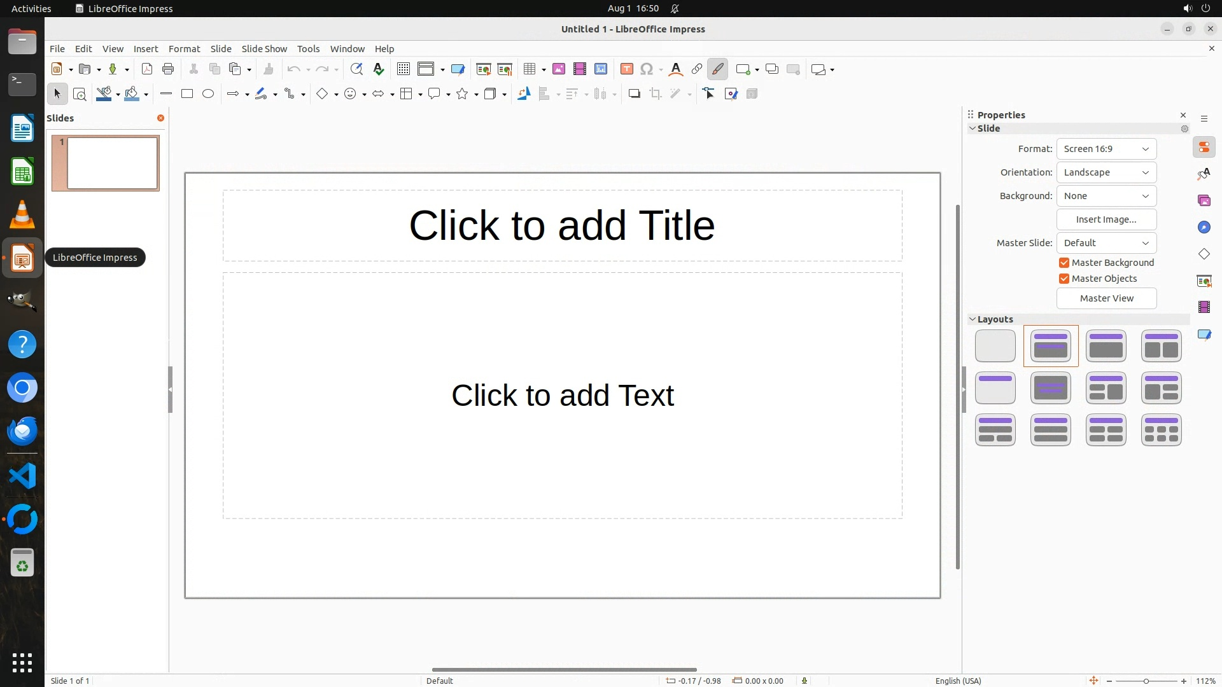Click the Insert Text Box icon
Screen dimensions: 1222x687
click(x=627, y=69)
